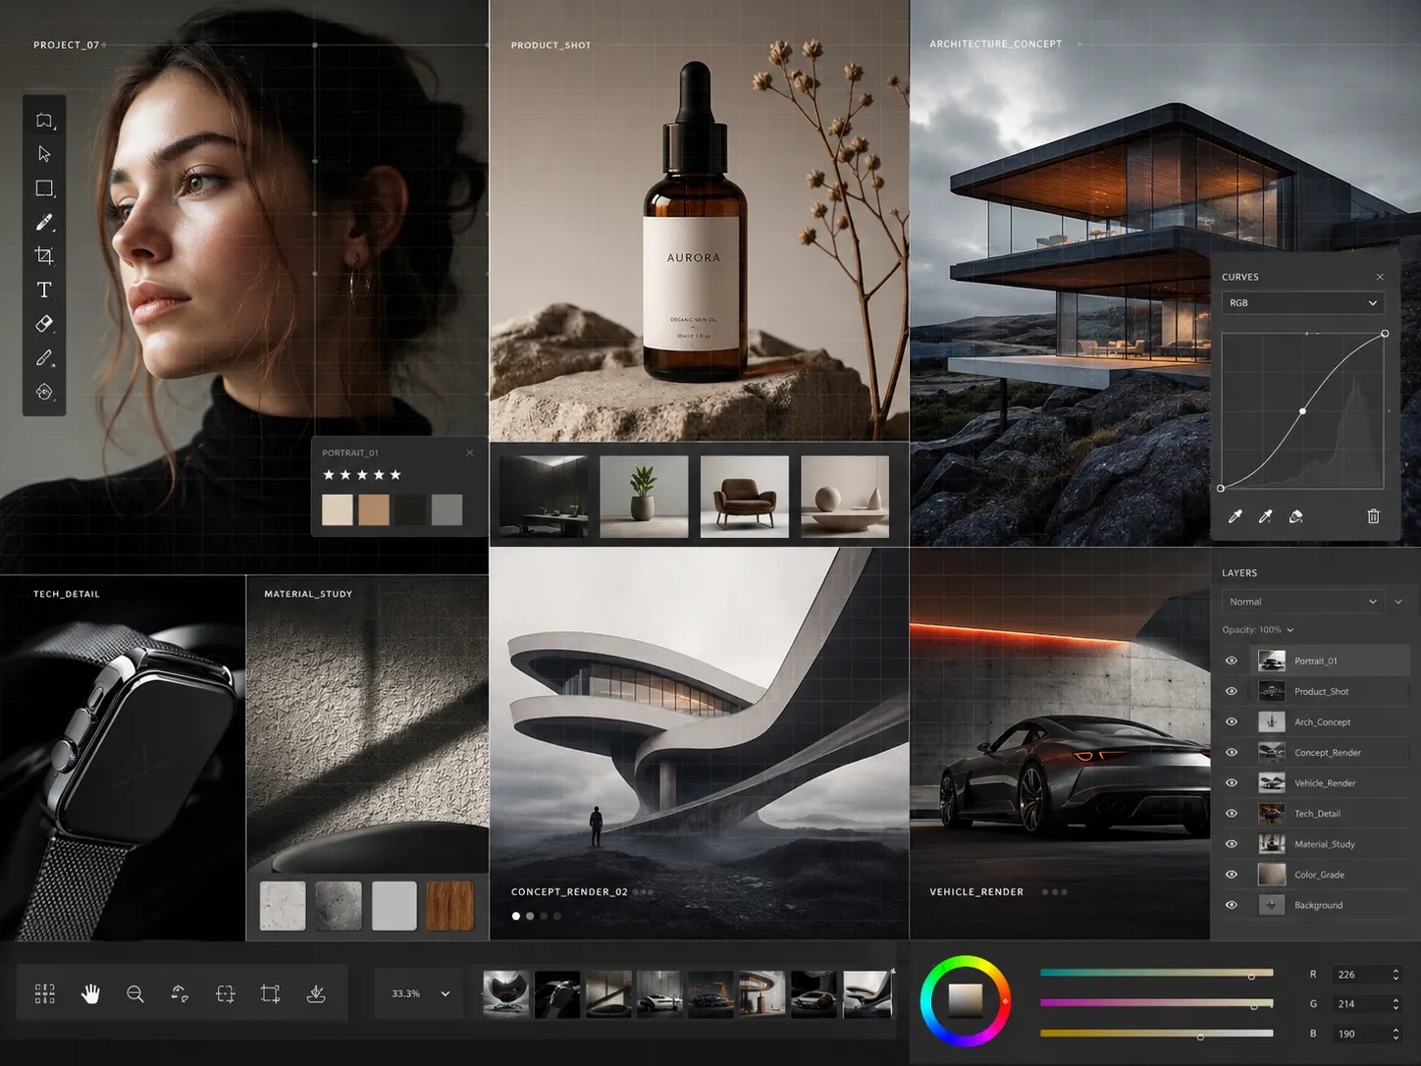Click the circular hue color wheel
Viewport: 1421px width, 1066px height.
(966, 1000)
